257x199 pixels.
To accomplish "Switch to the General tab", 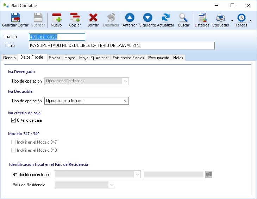I will pyautogui.click(x=10, y=58).
